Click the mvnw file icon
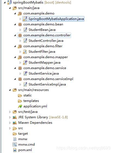Screen dimensions: 113x153 pos(15,139)
